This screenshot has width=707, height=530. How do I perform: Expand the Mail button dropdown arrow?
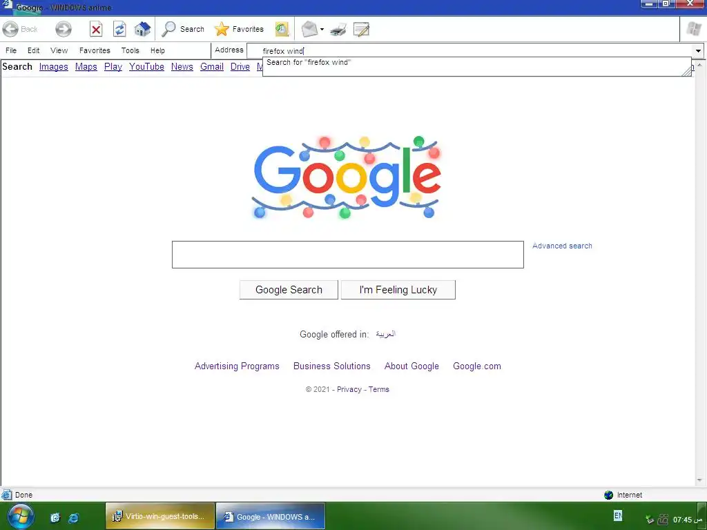pos(322,30)
